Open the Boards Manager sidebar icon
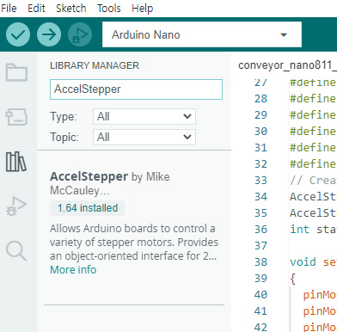337x332 pixels. [x=16, y=117]
